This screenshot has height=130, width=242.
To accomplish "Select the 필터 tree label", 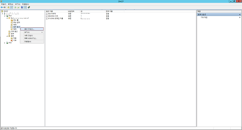I will [12, 36].
